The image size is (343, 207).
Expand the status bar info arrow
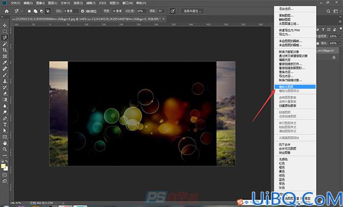(63, 203)
